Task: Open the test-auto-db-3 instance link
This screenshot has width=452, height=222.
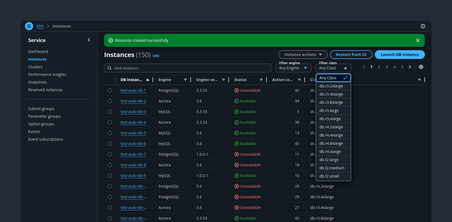Action: pos(133,112)
